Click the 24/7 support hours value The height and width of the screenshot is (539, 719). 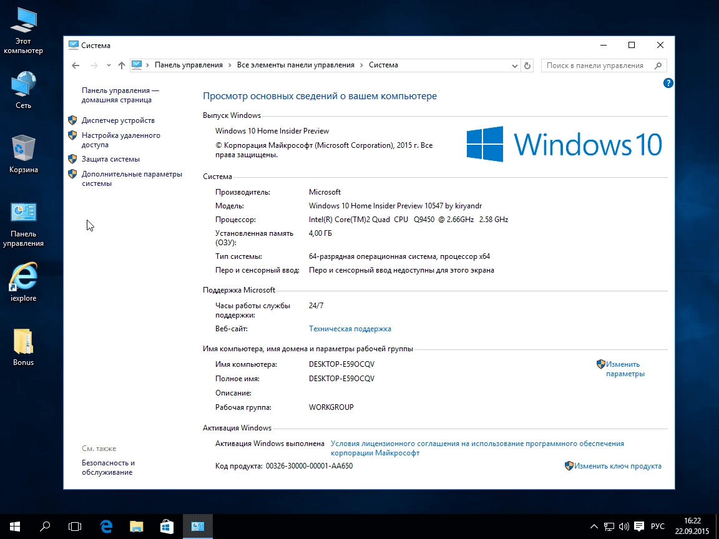pyautogui.click(x=316, y=305)
